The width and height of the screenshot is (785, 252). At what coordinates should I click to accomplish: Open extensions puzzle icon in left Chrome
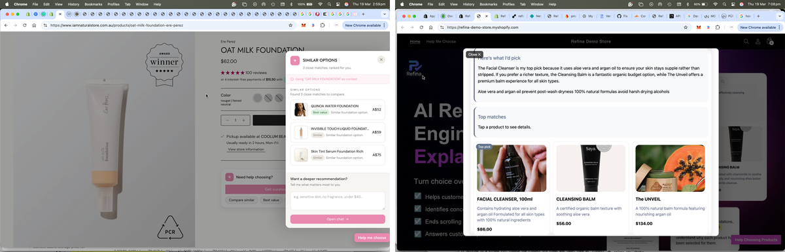point(323,26)
